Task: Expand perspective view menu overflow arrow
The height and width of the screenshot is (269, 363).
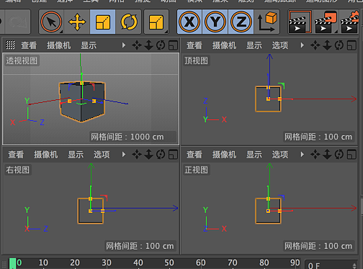Action: coord(124,45)
